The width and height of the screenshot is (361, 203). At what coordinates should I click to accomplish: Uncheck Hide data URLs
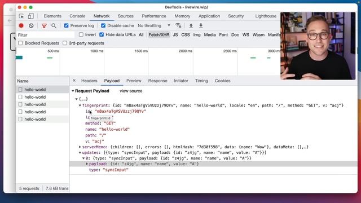pyautogui.click(x=102, y=35)
